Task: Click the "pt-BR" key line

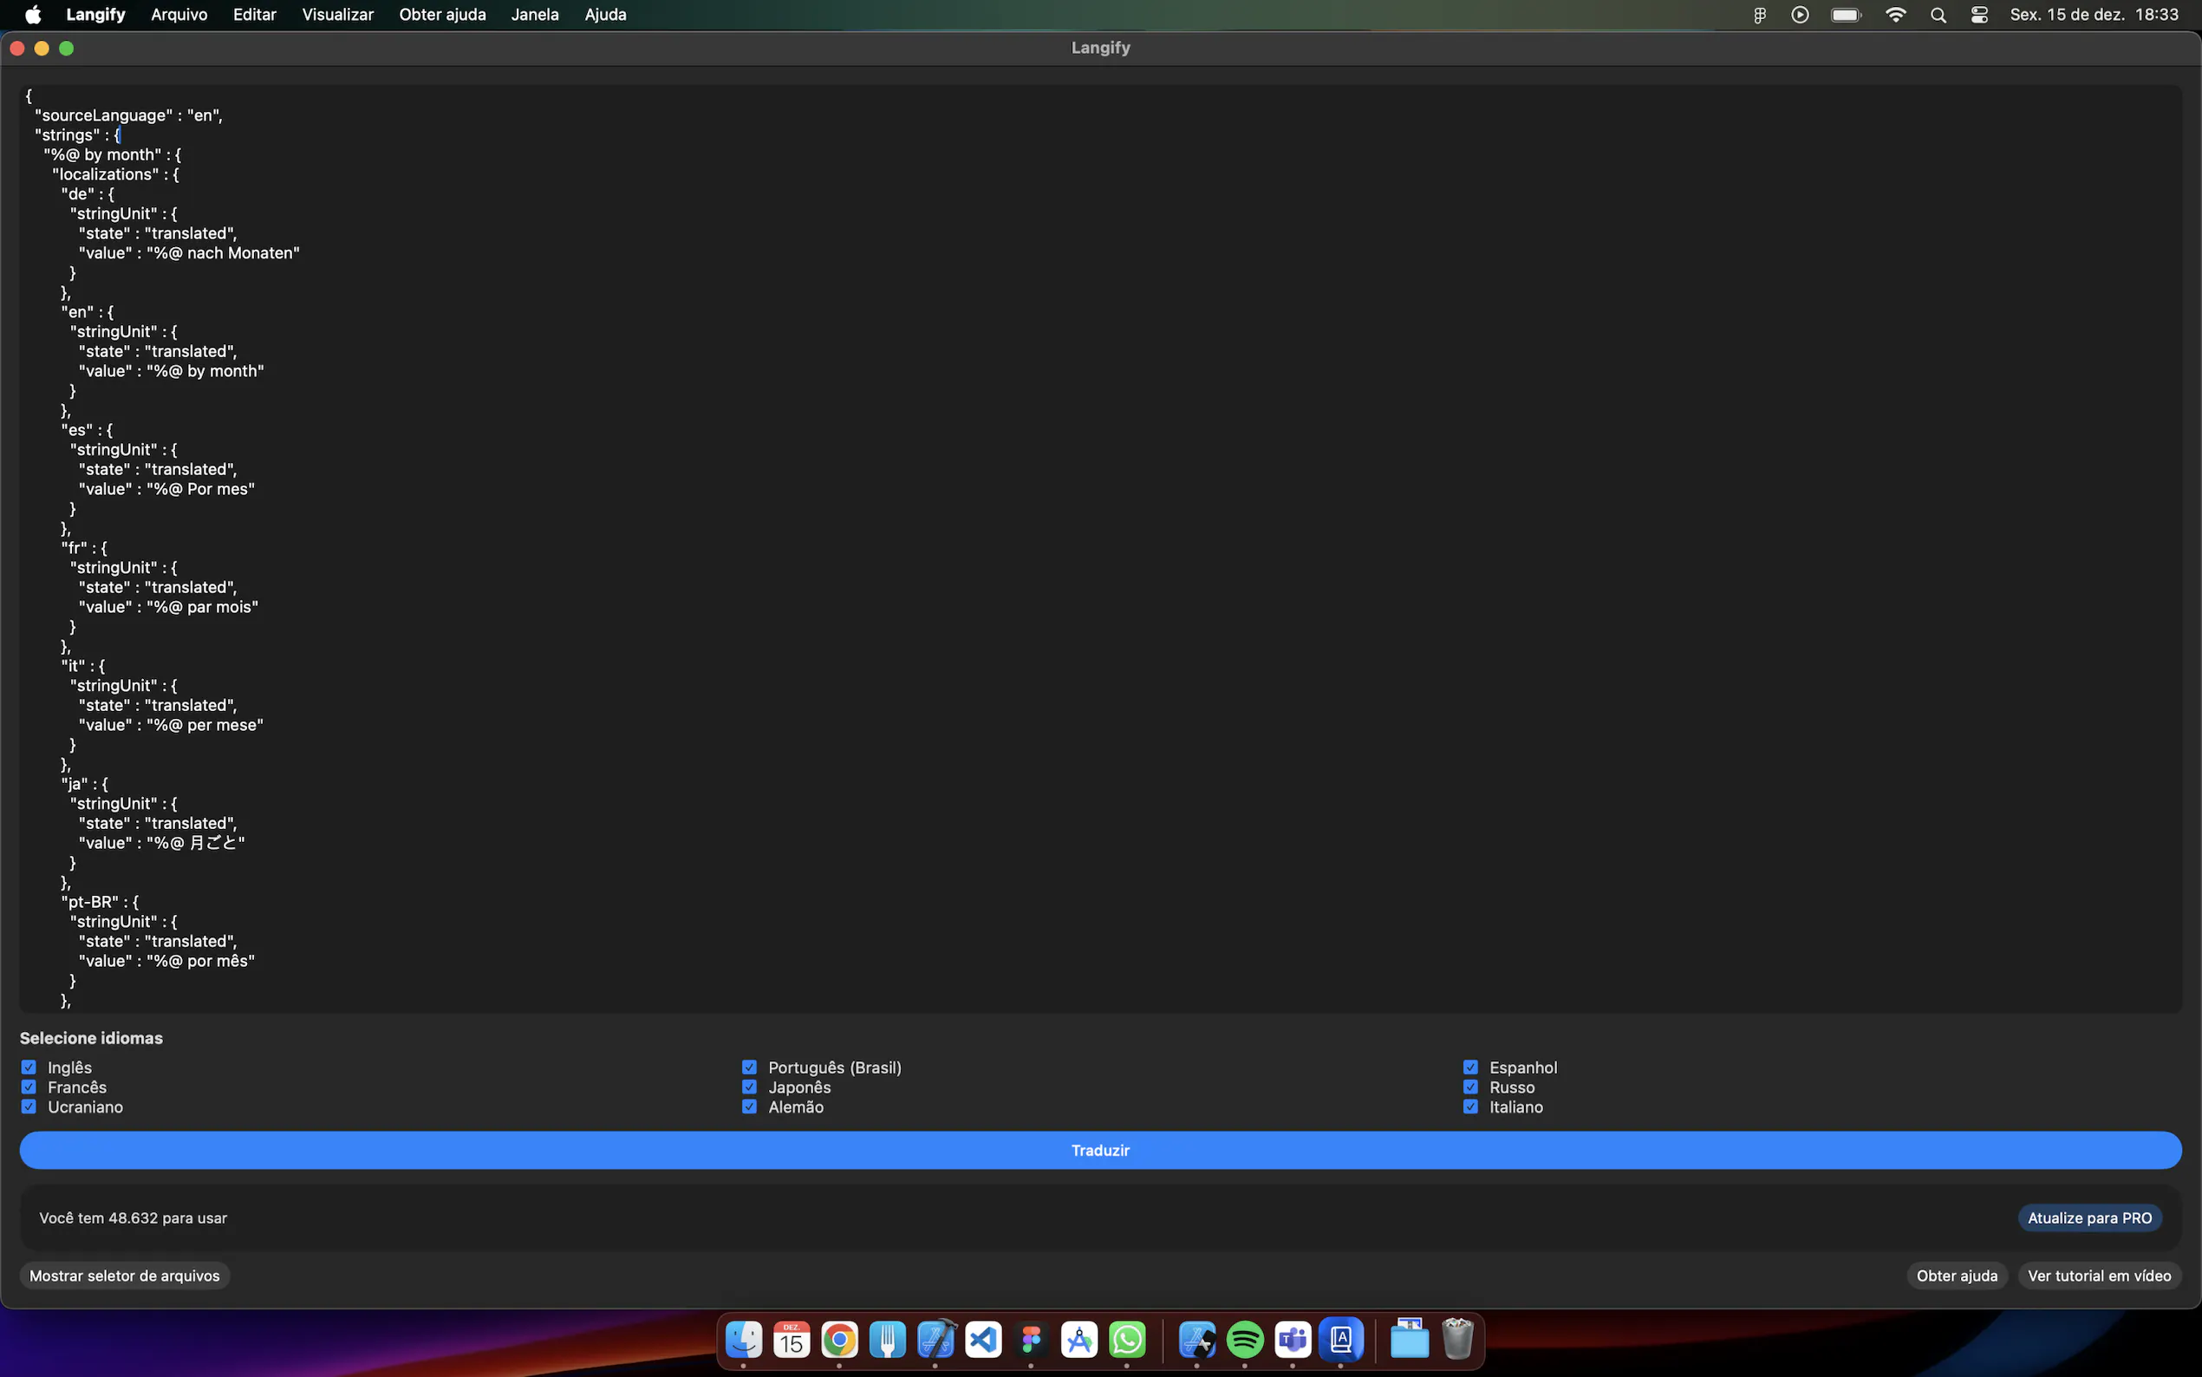Action: pos(101,903)
